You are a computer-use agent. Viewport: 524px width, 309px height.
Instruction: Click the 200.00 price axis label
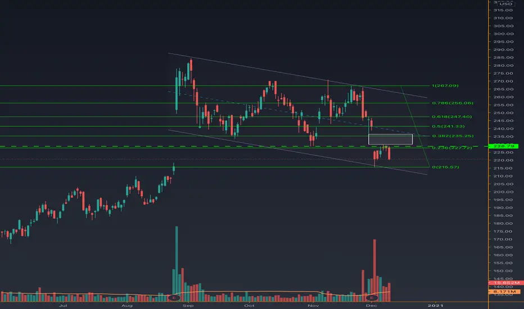click(503, 192)
